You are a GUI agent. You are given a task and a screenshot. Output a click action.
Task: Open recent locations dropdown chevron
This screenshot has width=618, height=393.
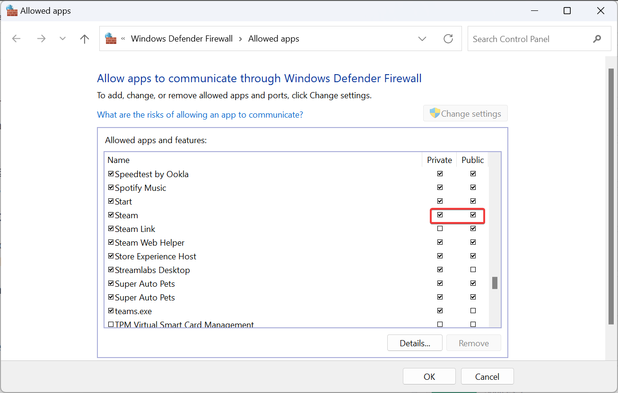(x=62, y=39)
